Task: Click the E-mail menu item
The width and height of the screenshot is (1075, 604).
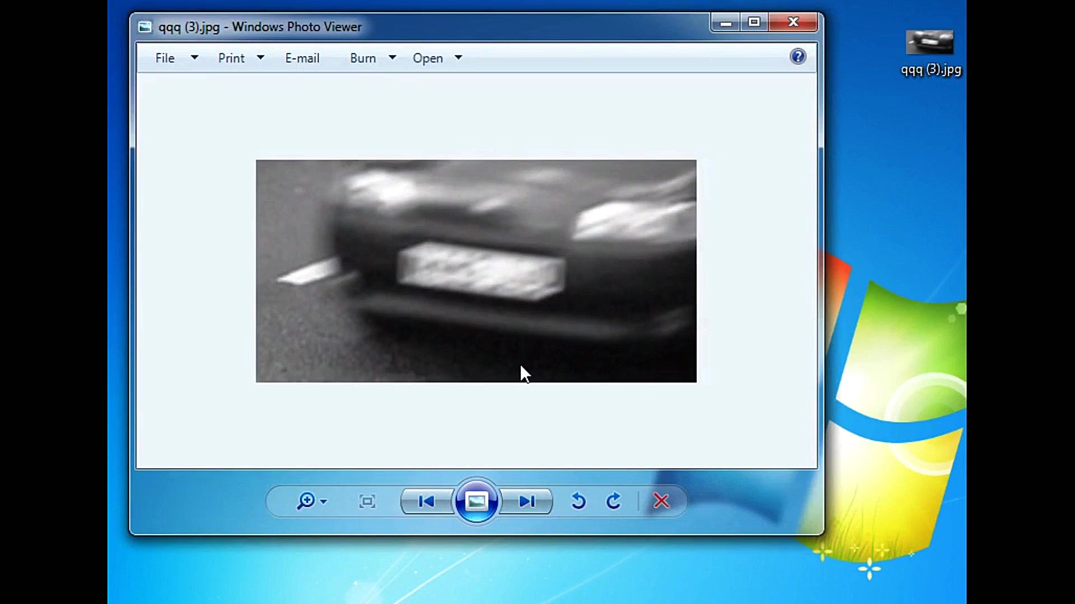Action: tap(302, 58)
